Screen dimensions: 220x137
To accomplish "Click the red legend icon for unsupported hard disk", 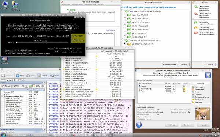I will (x=196, y=14).
